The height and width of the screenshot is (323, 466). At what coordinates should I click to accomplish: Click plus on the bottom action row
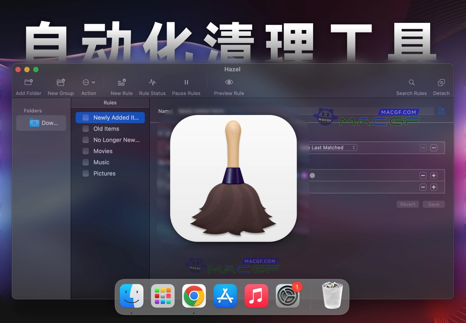click(x=434, y=187)
